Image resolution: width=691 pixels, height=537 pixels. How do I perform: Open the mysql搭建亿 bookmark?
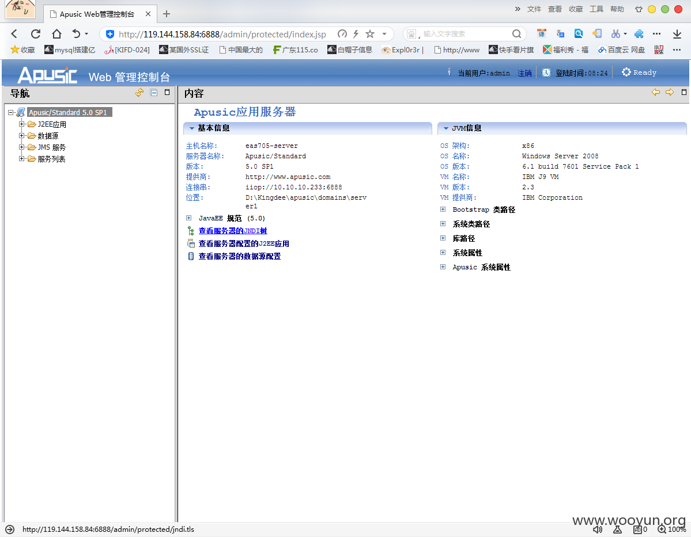(70, 49)
